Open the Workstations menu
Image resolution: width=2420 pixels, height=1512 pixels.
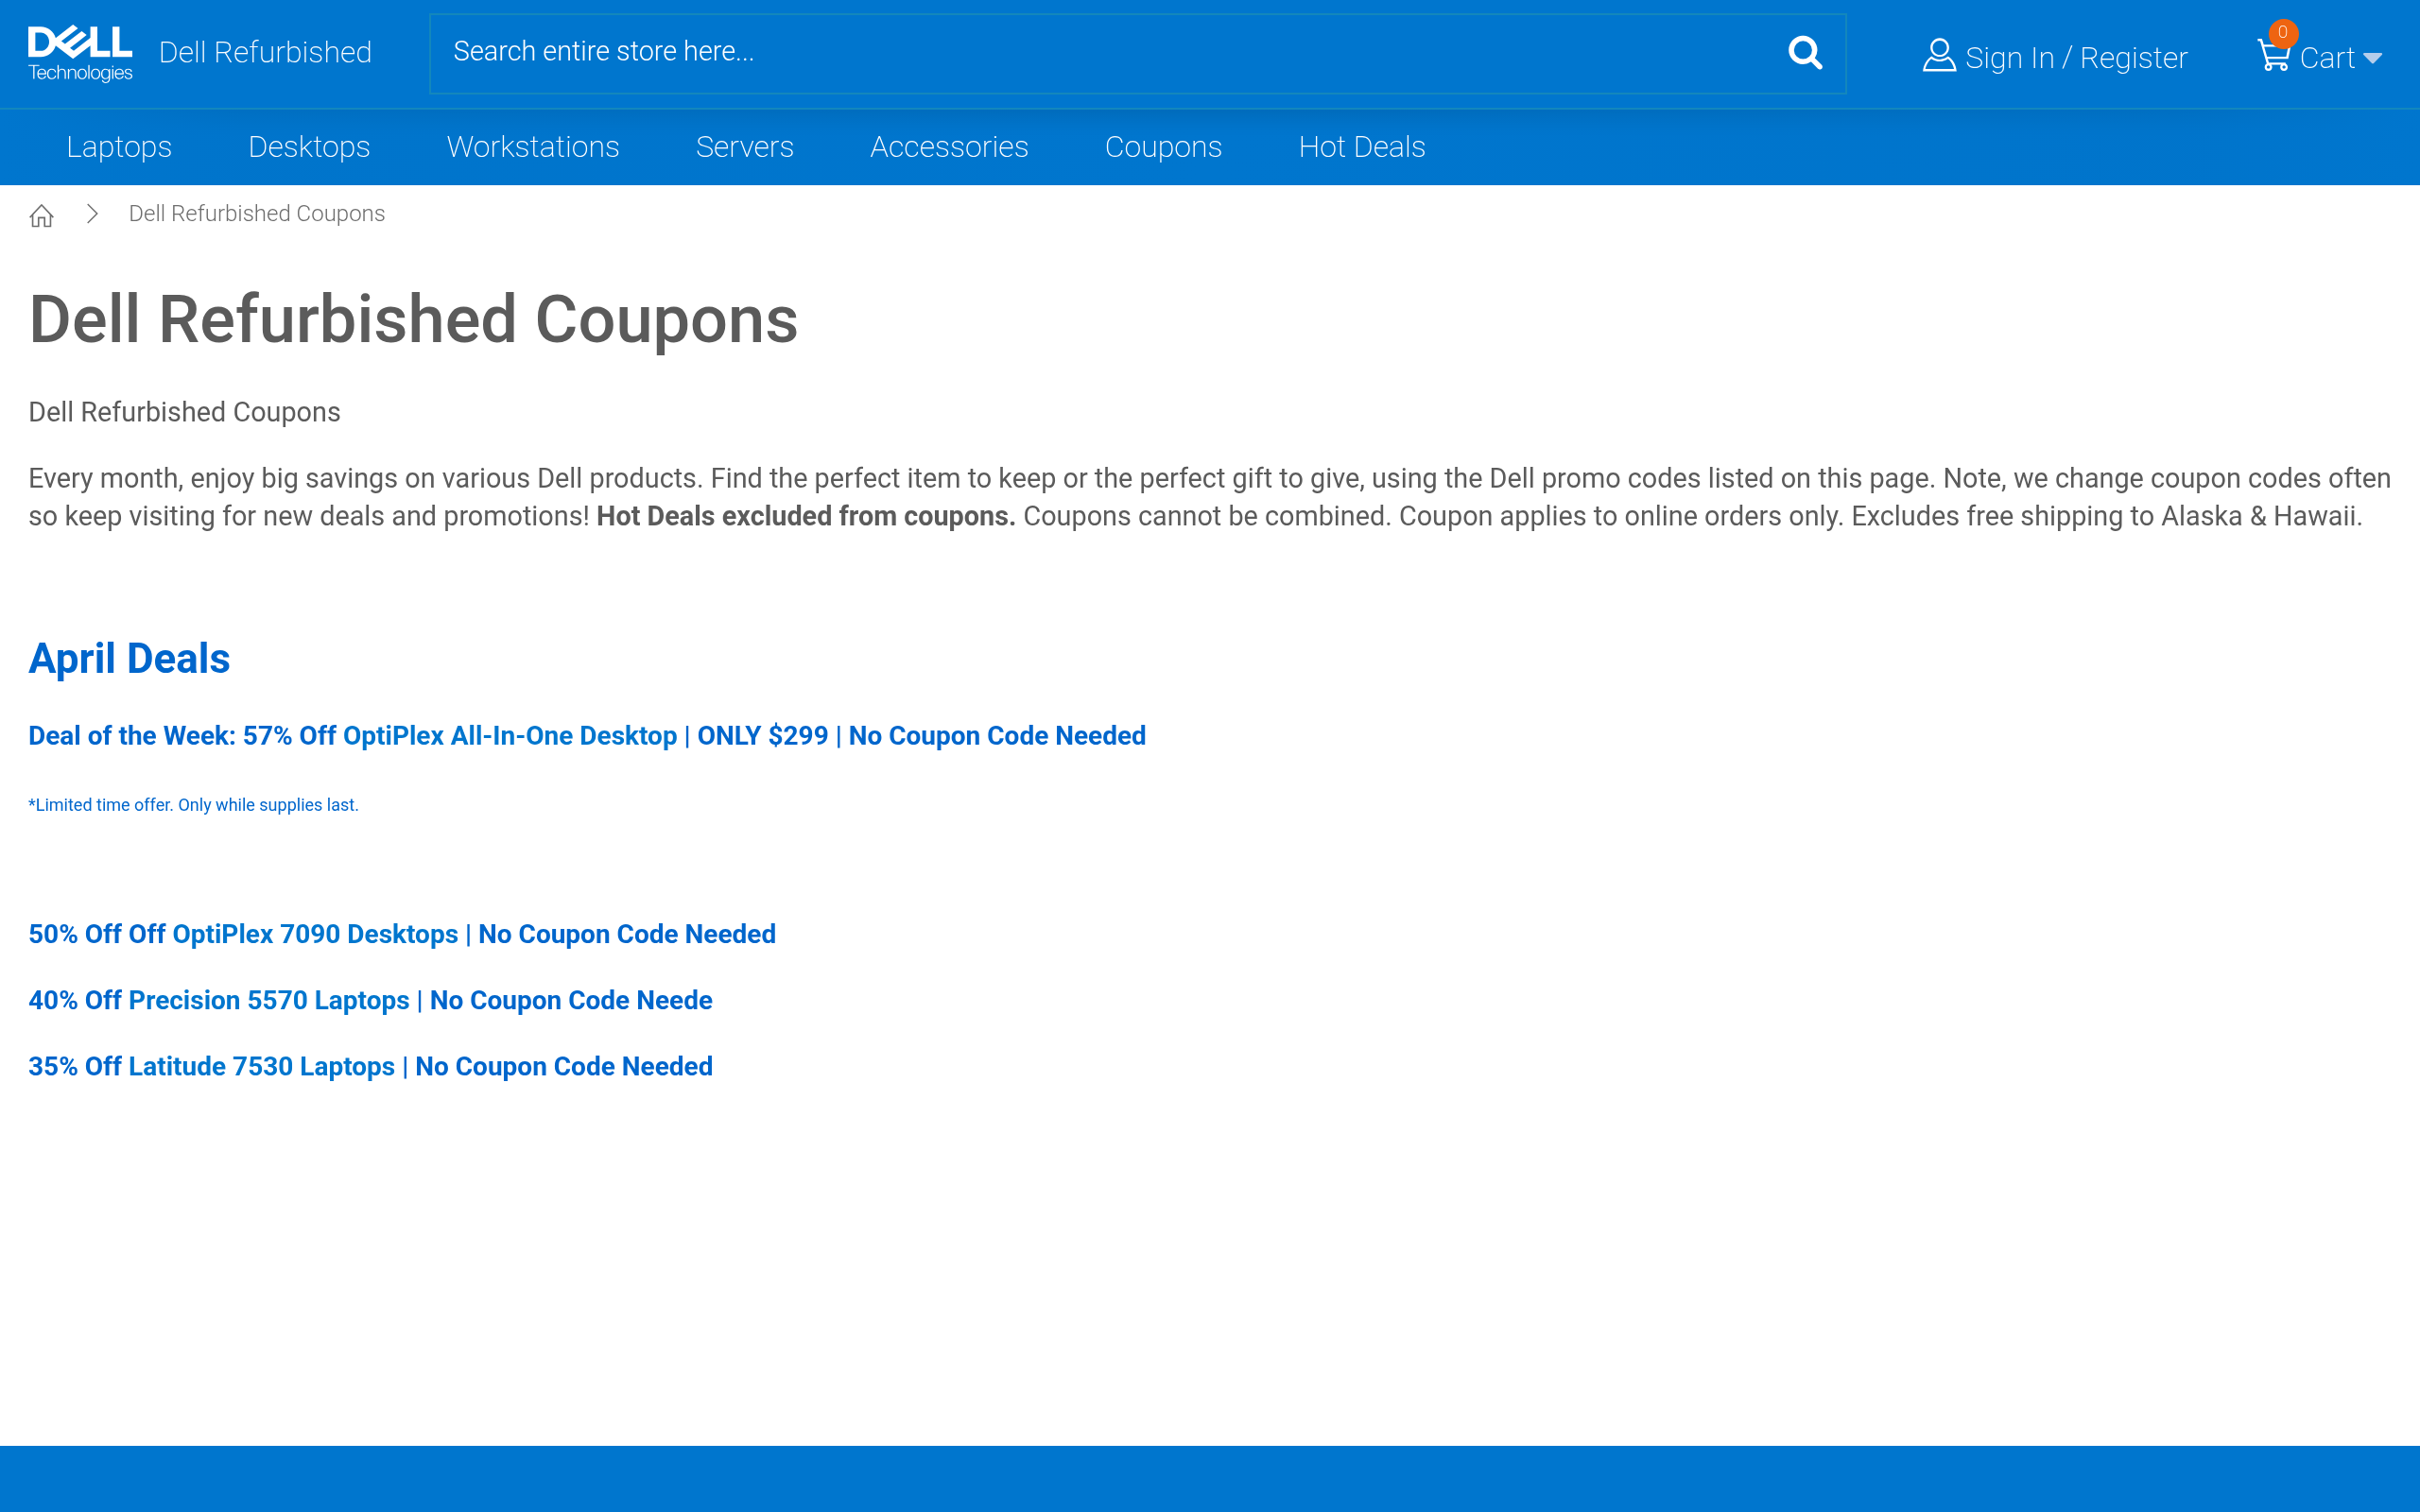533,147
